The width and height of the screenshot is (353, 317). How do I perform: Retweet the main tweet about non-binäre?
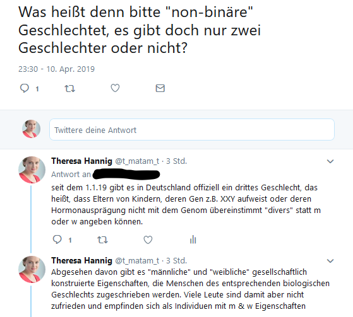[x=70, y=88]
